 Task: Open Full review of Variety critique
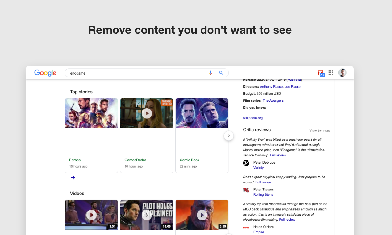[278, 155]
